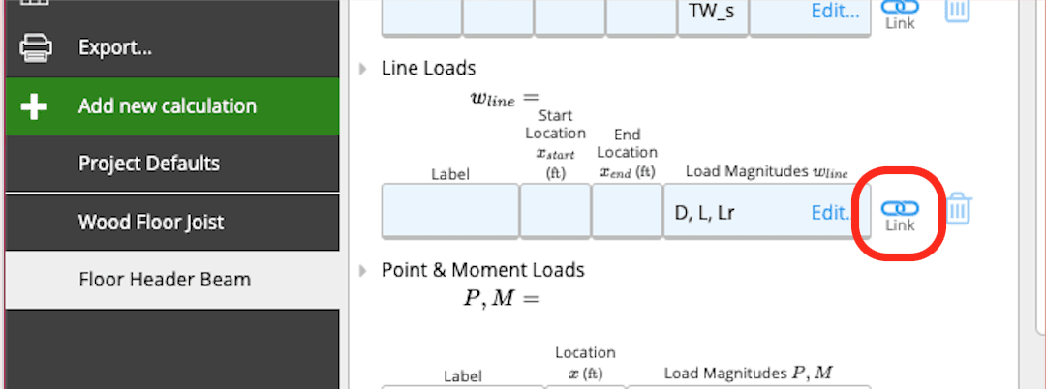Collapse the Point & Moment Loads section triangle

coord(363,270)
